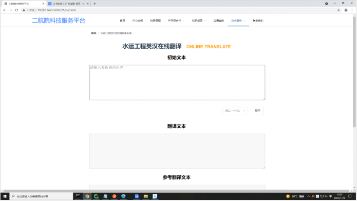The image size is (357, 201).
Task: Open the notepad-like taskbar icon
Action: click(x=105, y=196)
